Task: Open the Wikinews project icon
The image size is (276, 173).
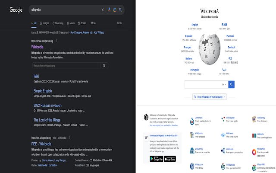Action: 223,135
